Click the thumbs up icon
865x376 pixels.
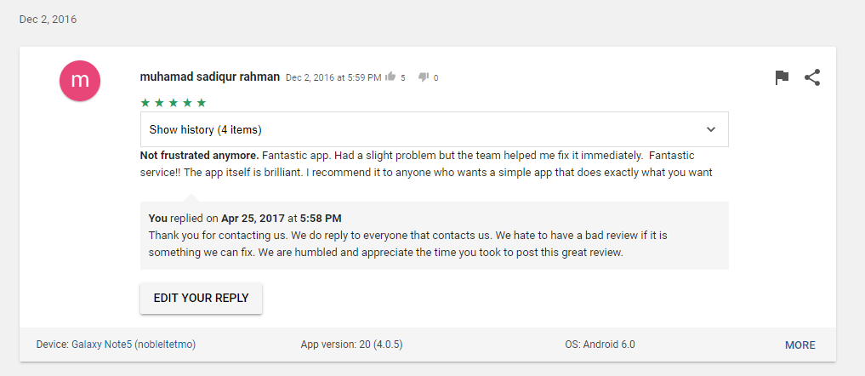coord(390,77)
